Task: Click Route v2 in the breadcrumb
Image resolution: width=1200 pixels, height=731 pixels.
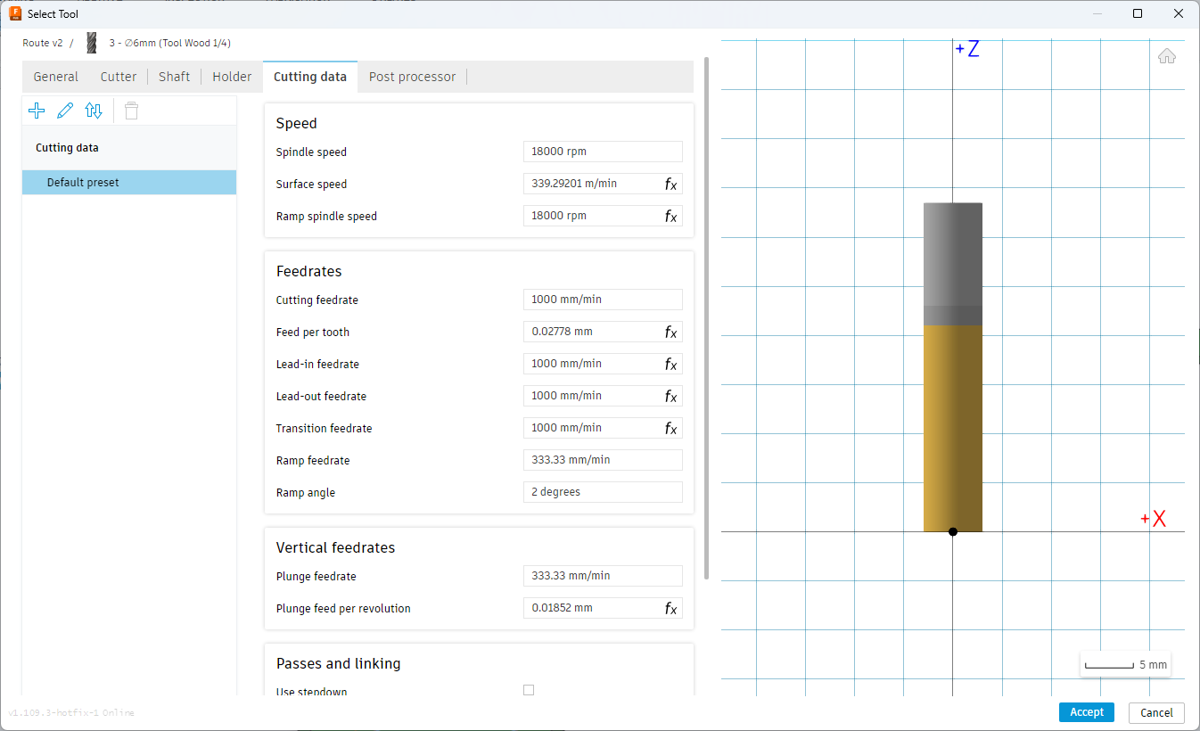Action: pyautogui.click(x=43, y=43)
